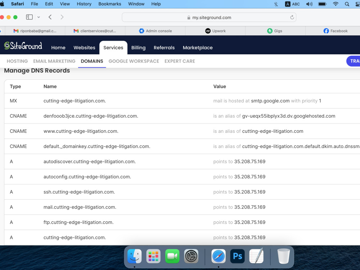
Task: Go to SiteGround Home
Action: pos(58,48)
